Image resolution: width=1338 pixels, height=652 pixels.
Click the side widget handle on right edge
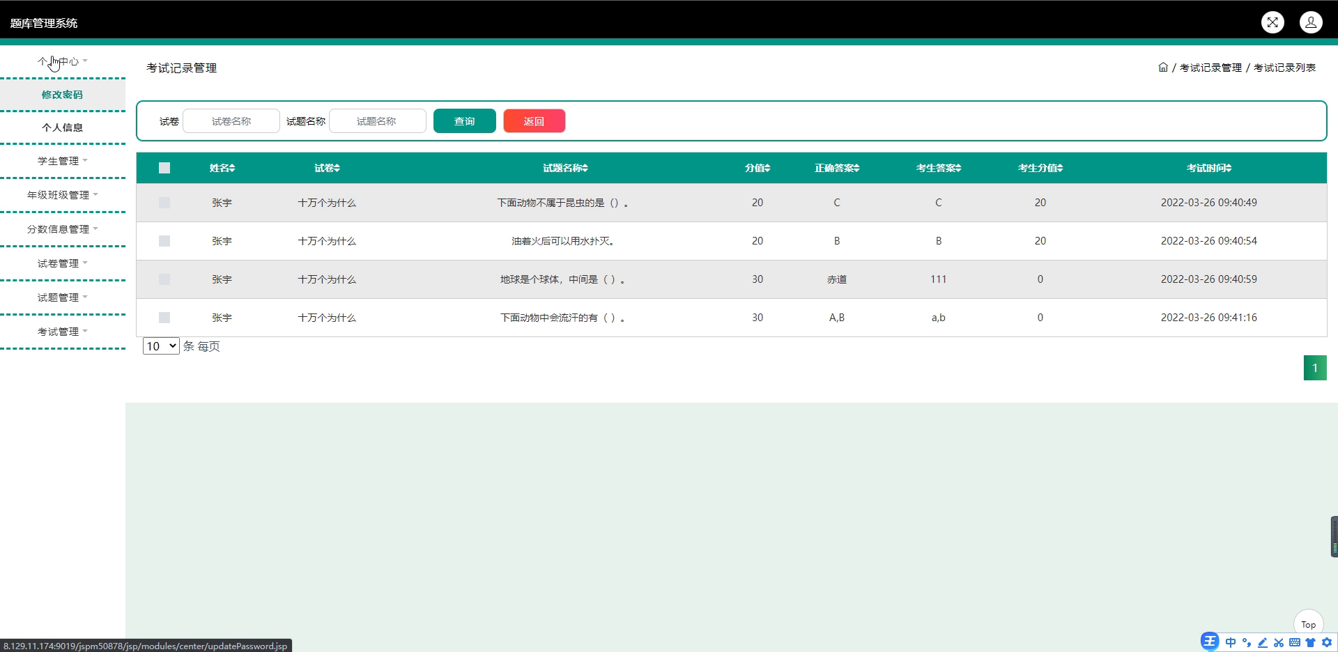(x=1334, y=536)
